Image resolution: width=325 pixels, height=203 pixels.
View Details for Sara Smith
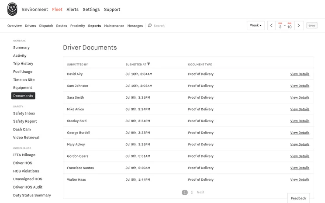[x=300, y=97]
